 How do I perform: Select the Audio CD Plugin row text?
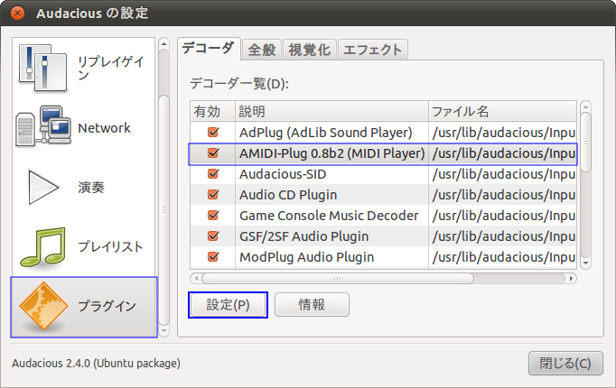coord(288,195)
